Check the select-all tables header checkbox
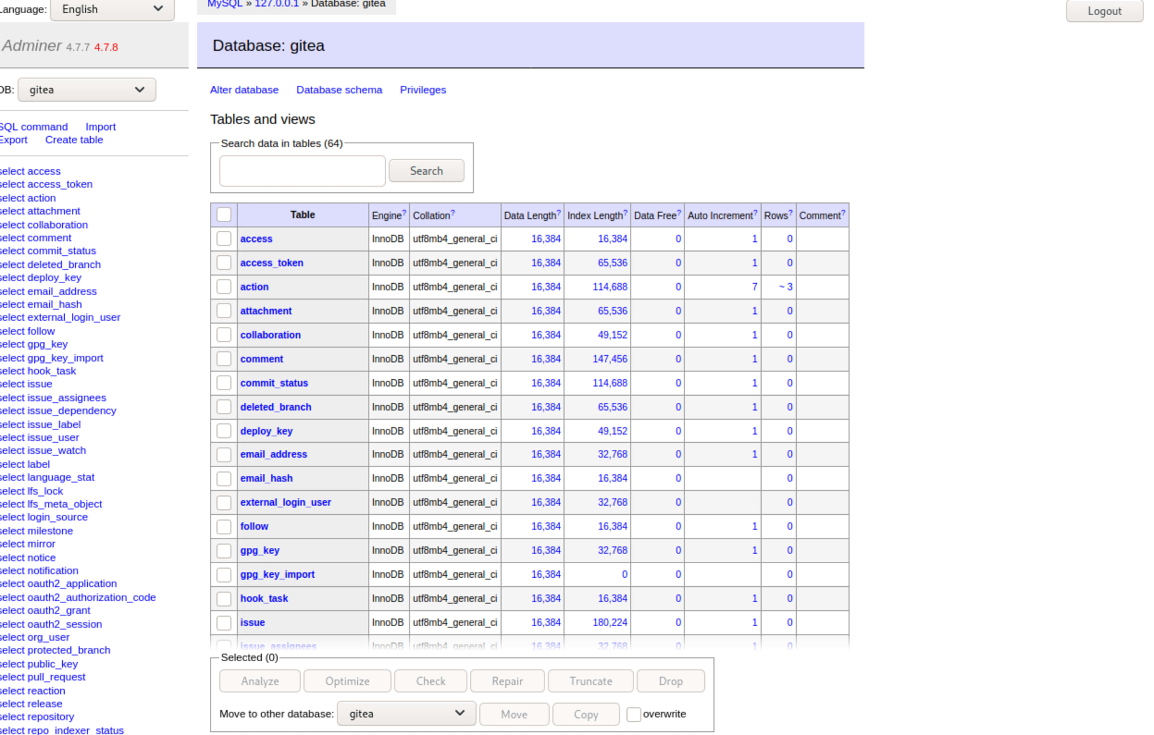This screenshot has height=735, width=1154. pyautogui.click(x=224, y=215)
